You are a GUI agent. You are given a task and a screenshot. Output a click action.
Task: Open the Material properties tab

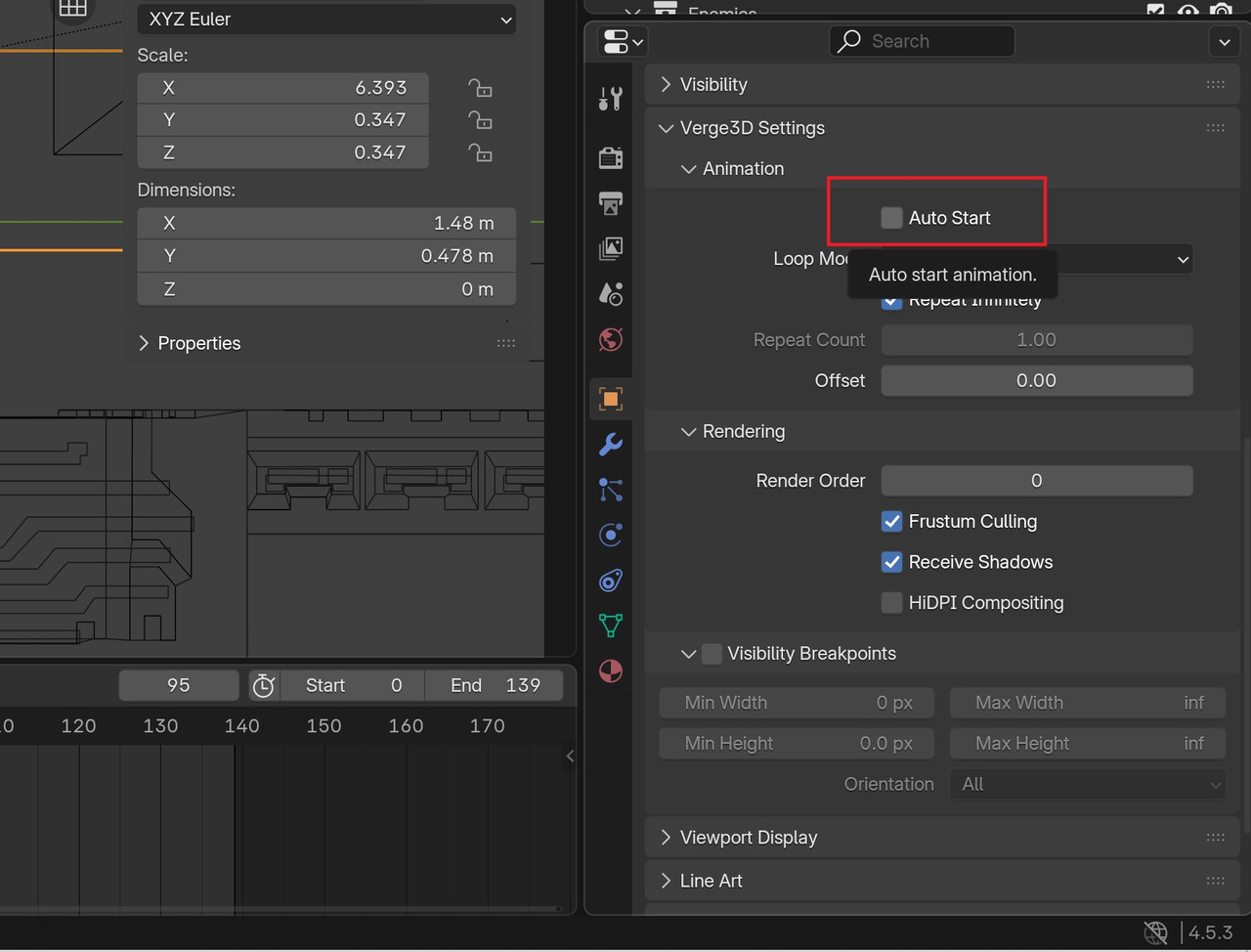click(610, 671)
